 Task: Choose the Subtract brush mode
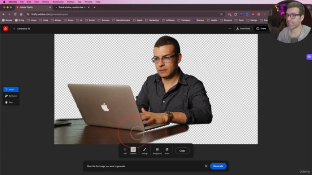(133, 151)
